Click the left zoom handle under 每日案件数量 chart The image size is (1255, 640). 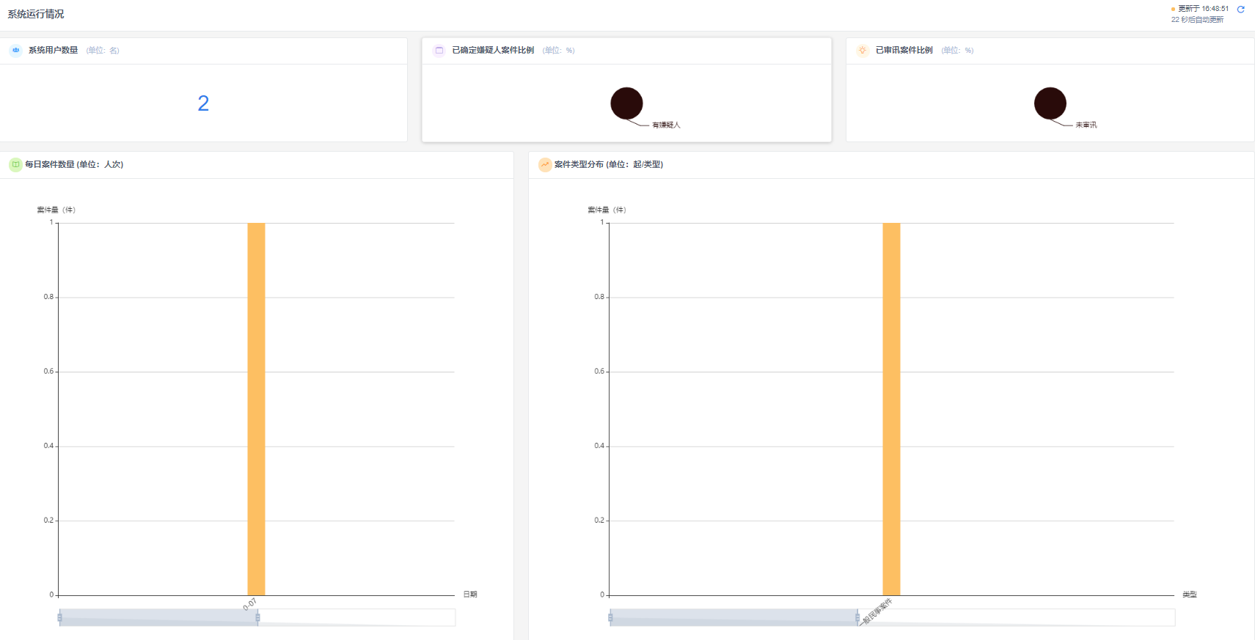coord(59,618)
